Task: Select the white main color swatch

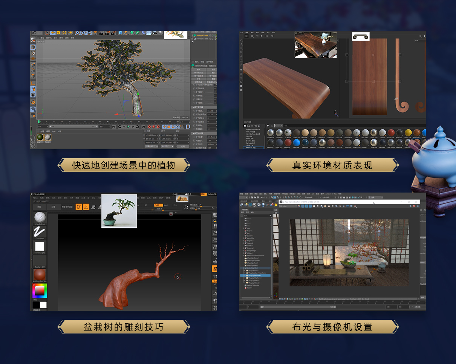Action: 43,305
